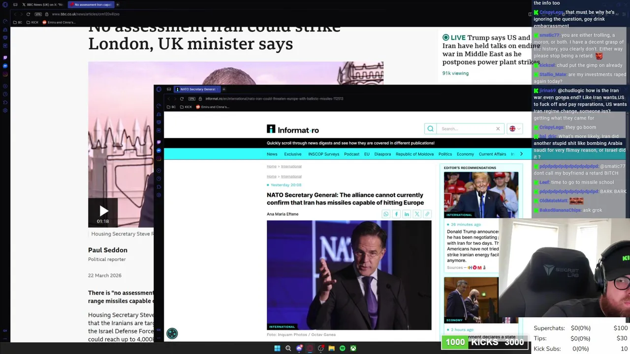Open Economy section in Informat nav
This screenshot has height=354, width=630.
point(465,154)
